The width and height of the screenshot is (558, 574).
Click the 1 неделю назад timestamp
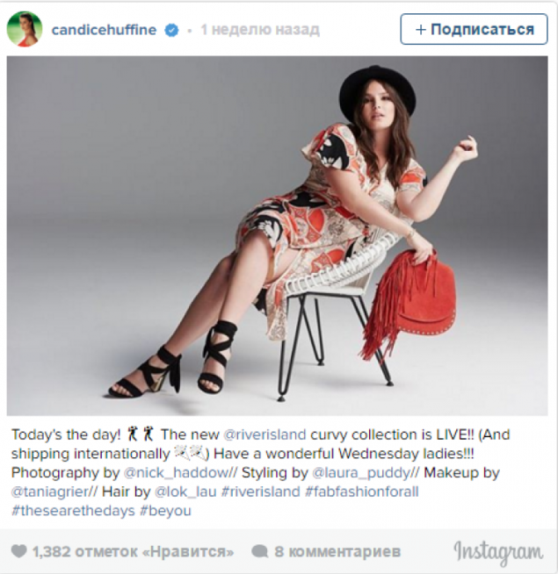[260, 30]
